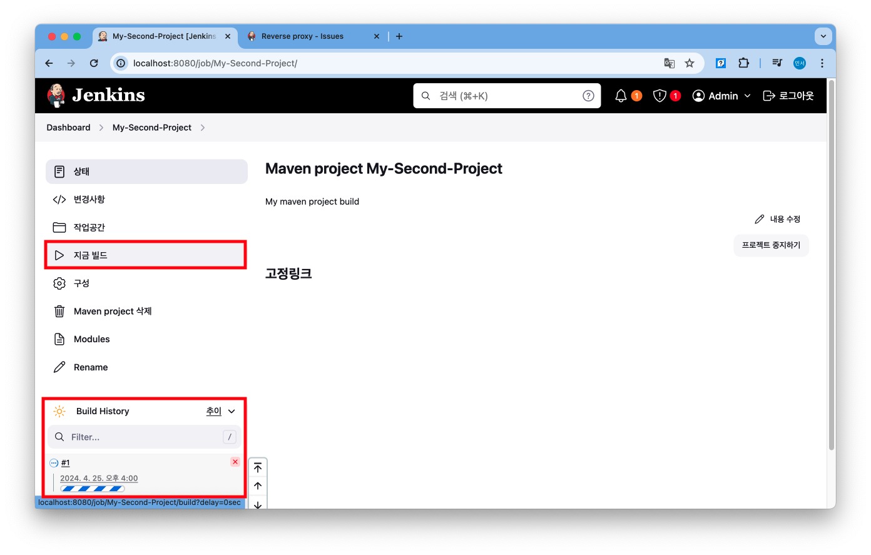Click 로그아웃 to log out
Viewport: 871px width, 555px height.
pos(788,96)
